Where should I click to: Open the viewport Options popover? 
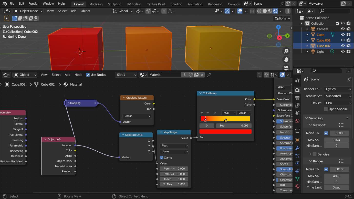pos(282,18)
